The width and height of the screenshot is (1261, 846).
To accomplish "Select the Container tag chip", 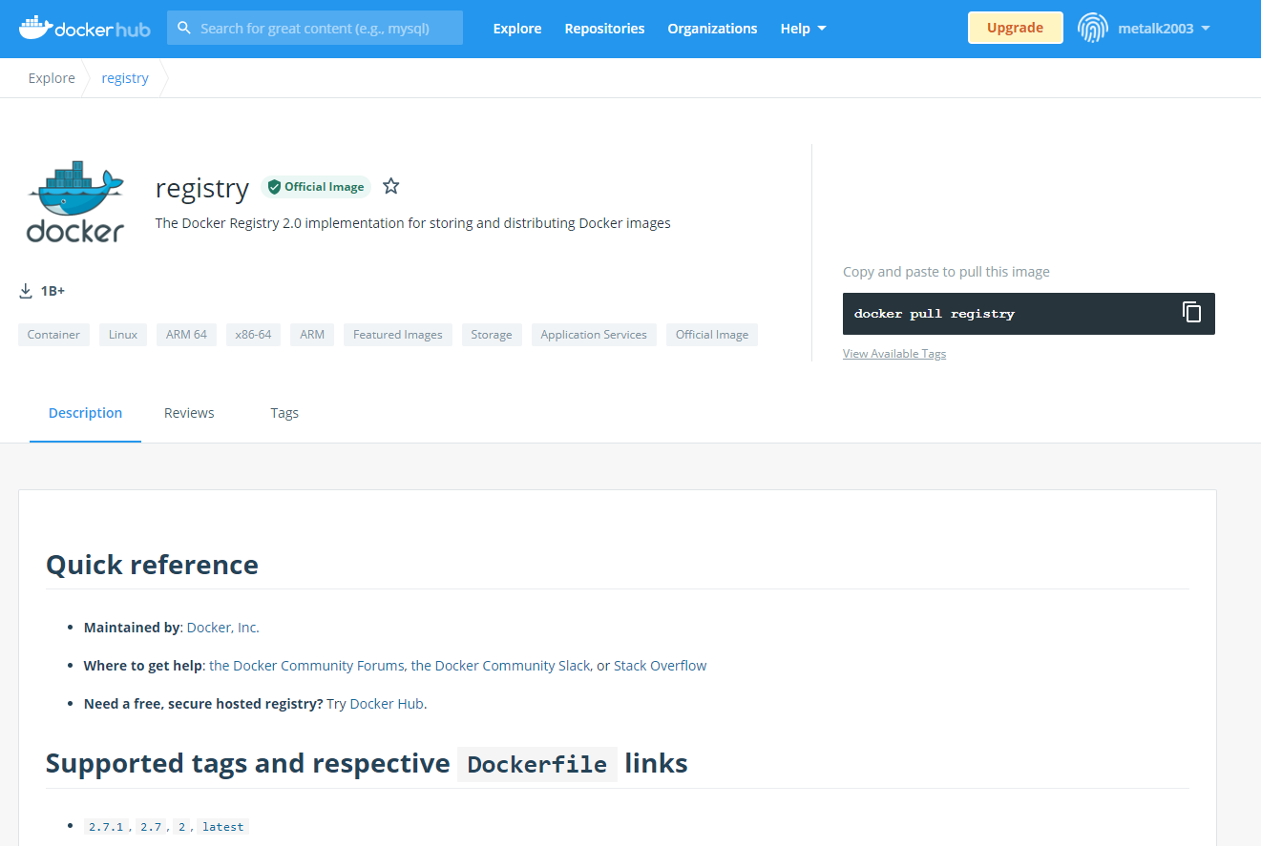I will click(x=53, y=335).
